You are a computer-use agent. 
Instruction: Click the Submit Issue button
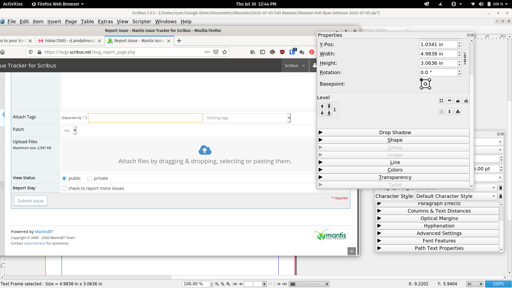tap(30, 201)
